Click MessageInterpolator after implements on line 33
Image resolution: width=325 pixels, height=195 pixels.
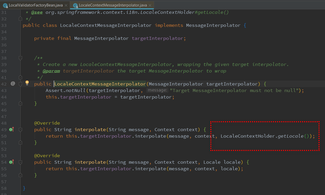pos(213,25)
